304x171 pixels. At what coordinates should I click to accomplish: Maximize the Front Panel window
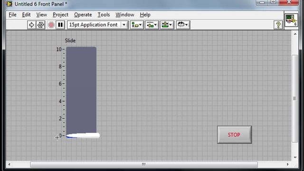pos(274,2)
